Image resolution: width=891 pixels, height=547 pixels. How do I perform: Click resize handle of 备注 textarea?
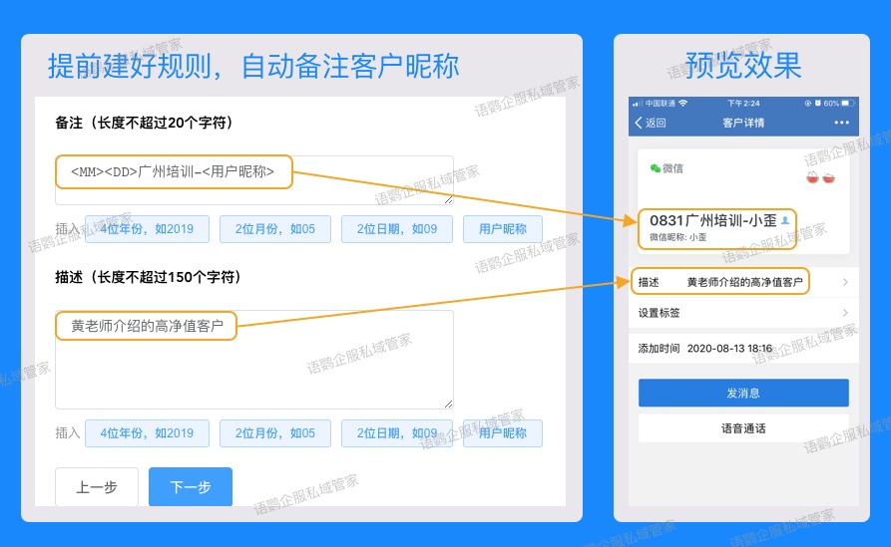pos(448,199)
